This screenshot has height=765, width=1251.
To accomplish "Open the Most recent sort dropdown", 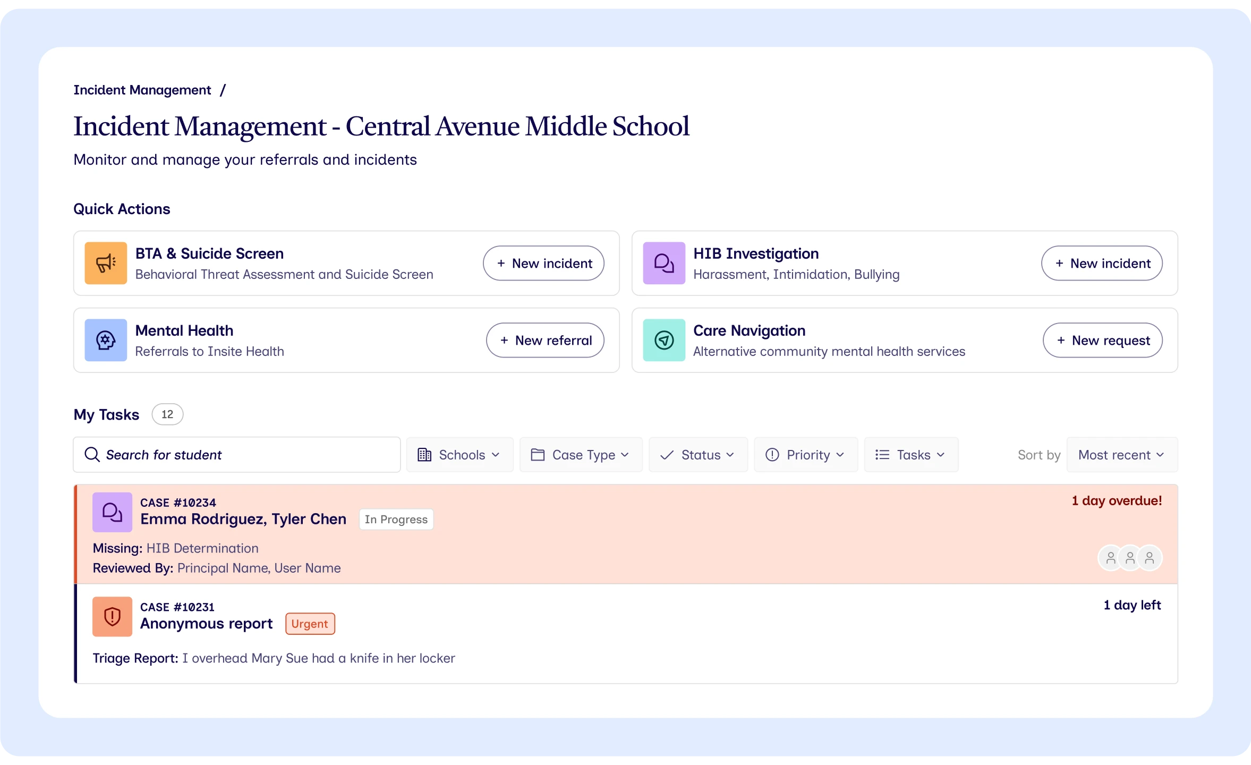I will coord(1122,455).
